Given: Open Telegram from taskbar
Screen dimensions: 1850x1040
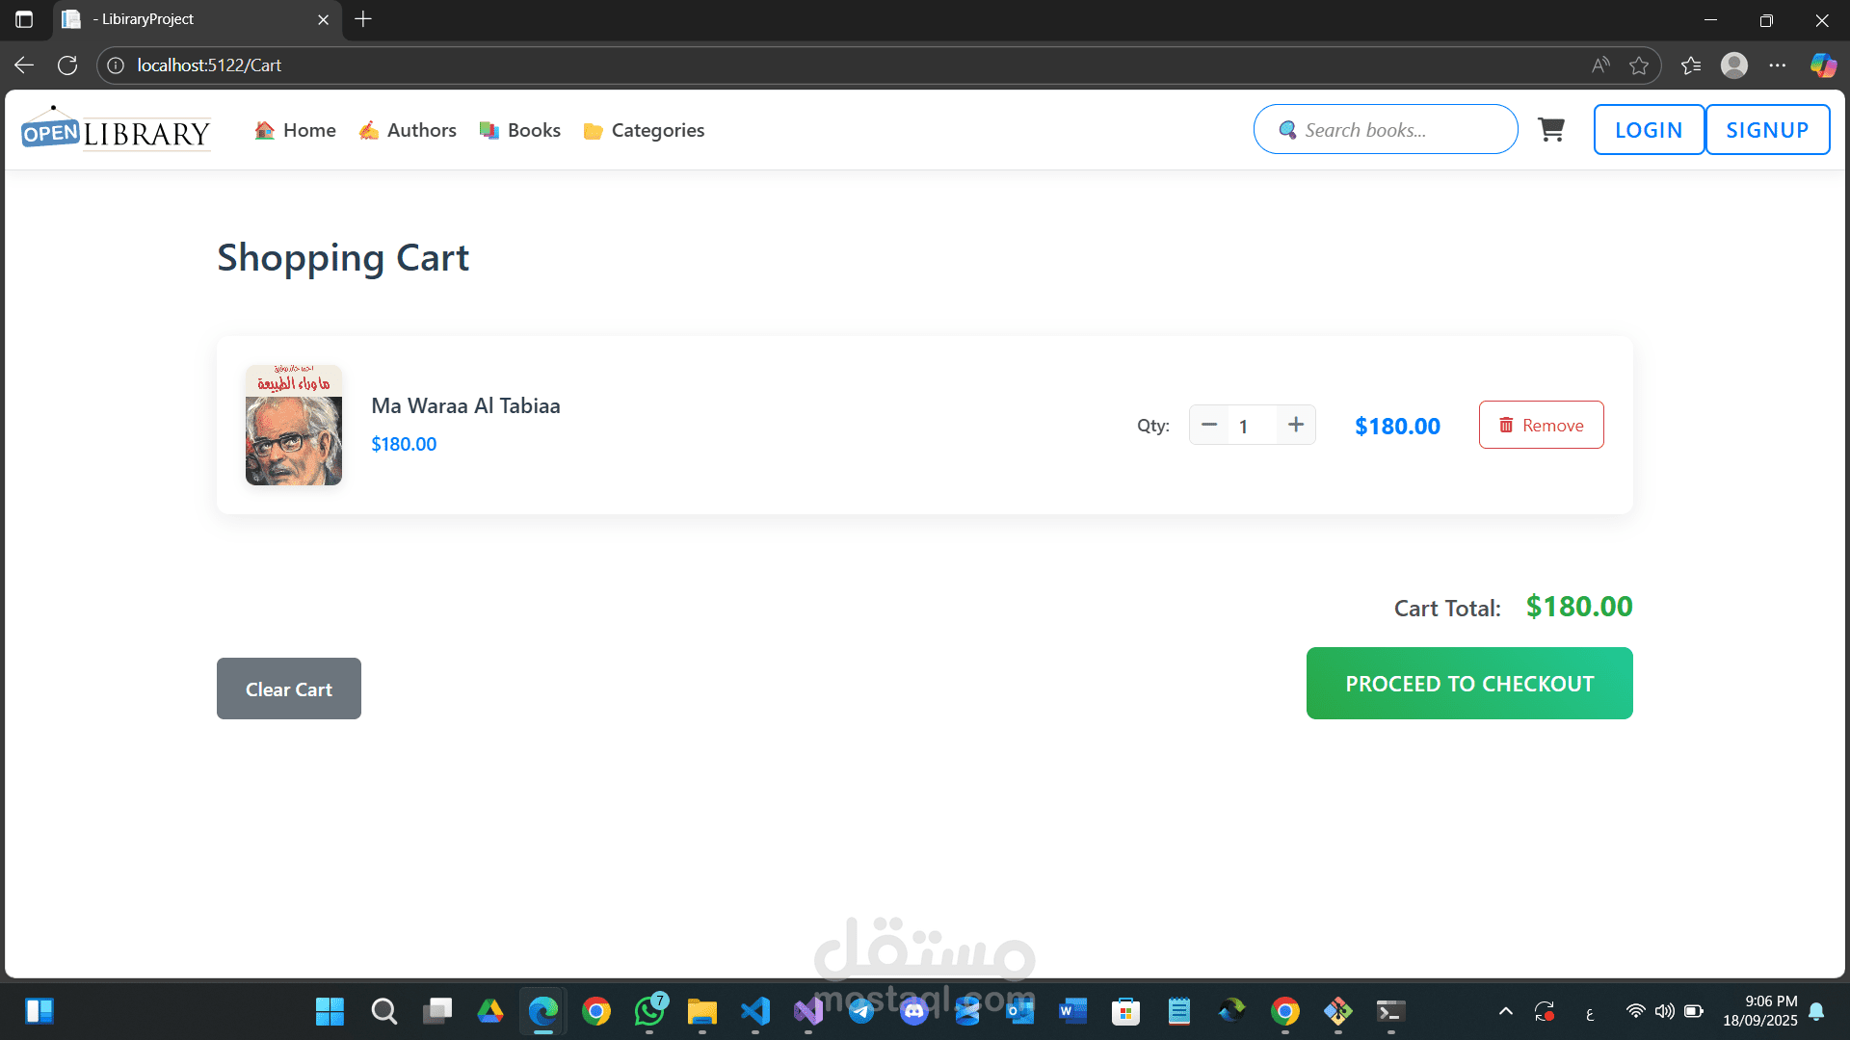Looking at the screenshot, I should (x=861, y=1011).
